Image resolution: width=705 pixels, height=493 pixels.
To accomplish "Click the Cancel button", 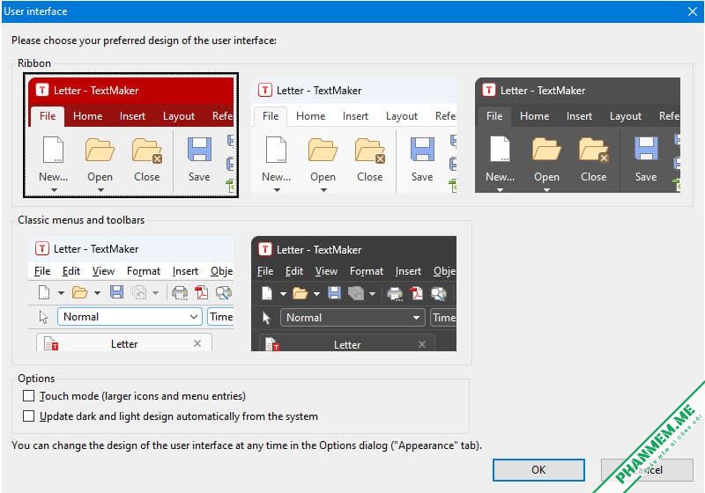I will 647,469.
